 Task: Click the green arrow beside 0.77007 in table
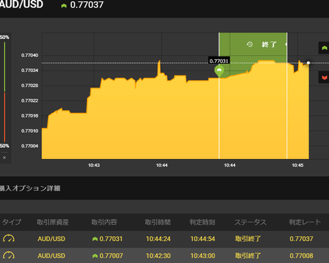95,256
